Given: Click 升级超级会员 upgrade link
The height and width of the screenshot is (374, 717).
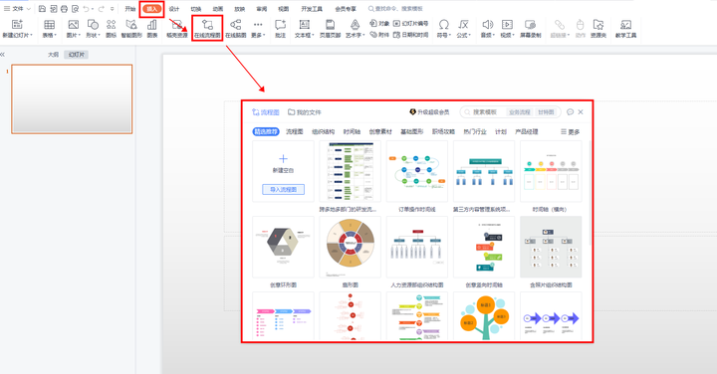Looking at the screenshot, I should click(429, 111).
